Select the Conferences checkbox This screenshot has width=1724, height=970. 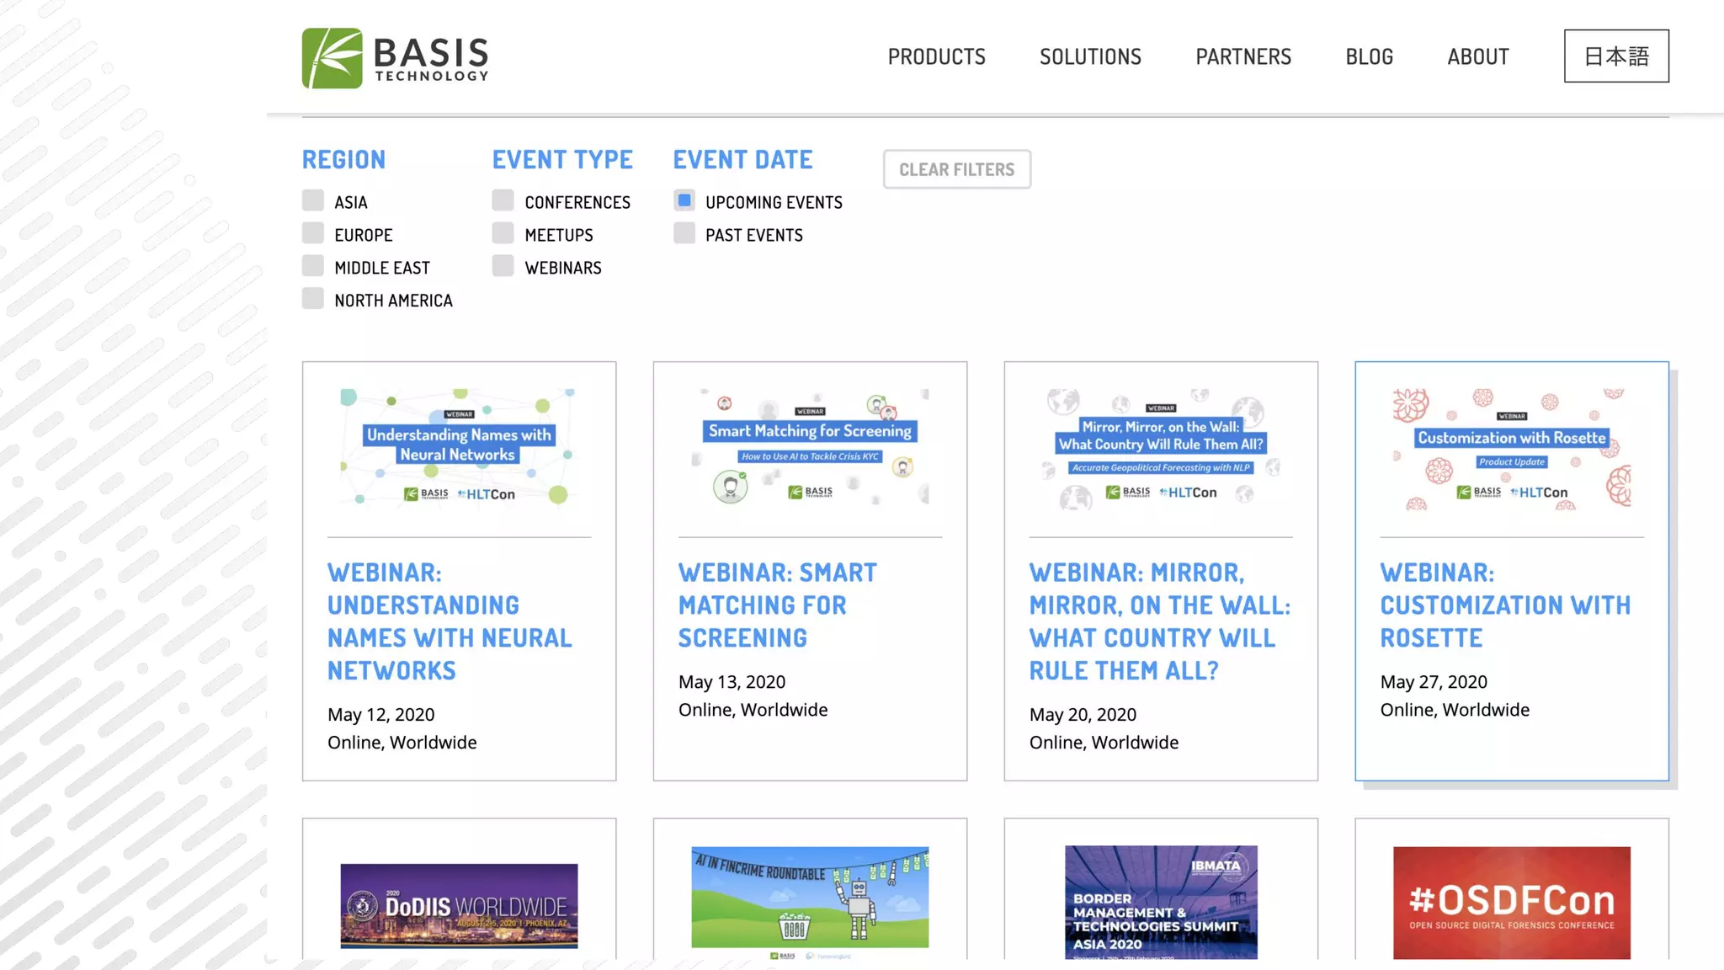(503, 200)
